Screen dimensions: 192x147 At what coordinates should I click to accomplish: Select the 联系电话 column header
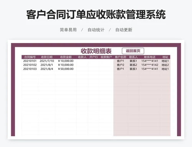150,57
